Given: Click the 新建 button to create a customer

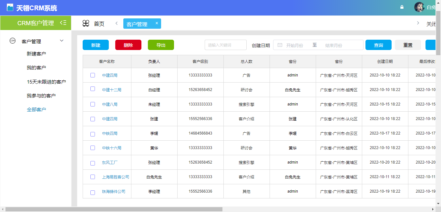Looking at the screenshot, I should (x=95, y=45).
